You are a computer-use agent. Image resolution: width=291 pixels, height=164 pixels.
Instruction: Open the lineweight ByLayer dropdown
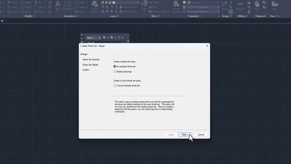click(x=203, y=7)
